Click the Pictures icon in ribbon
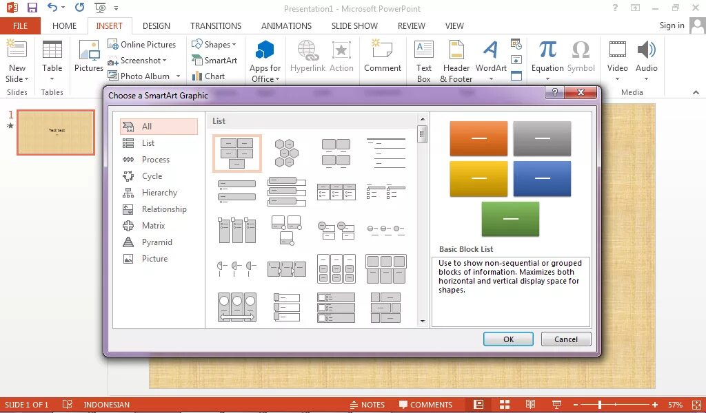706x413 pixels. tap(89, 56)
